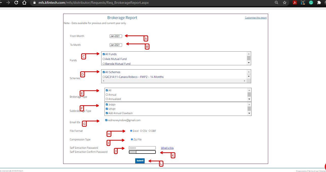
Task: Click the Self Extraction Password field
Action: coord(142,148)
